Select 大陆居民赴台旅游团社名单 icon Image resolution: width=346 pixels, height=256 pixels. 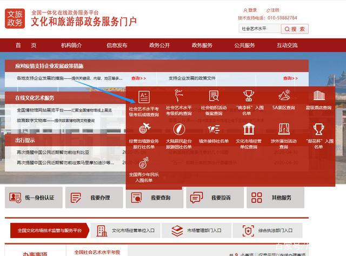pos(178,129)
